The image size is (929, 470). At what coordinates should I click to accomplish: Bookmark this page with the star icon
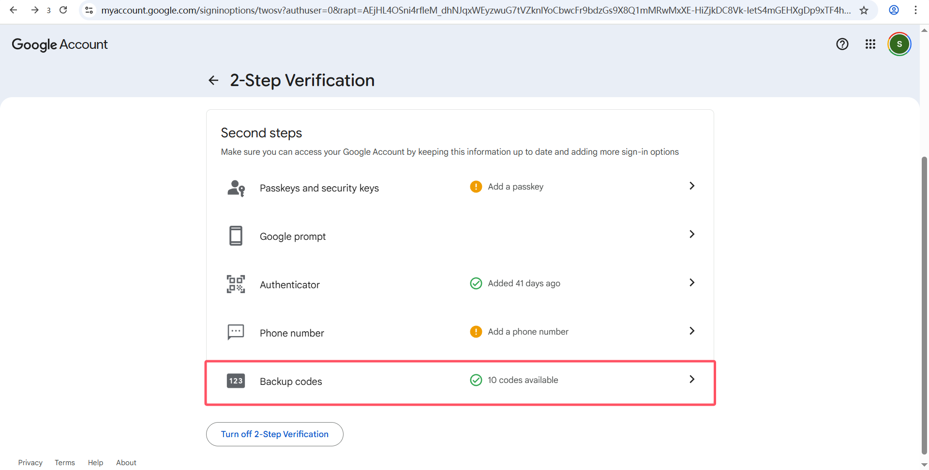pyautogui.click(x=864, y=10)
